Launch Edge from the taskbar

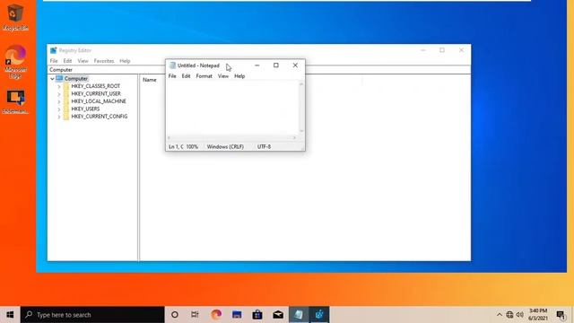point(216,315)
